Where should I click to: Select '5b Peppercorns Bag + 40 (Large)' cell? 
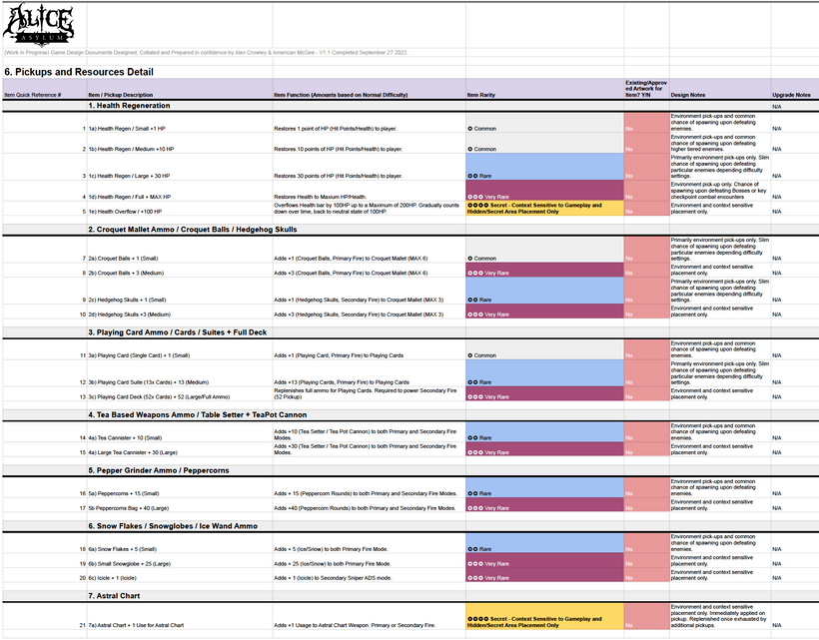coord(180,504)
